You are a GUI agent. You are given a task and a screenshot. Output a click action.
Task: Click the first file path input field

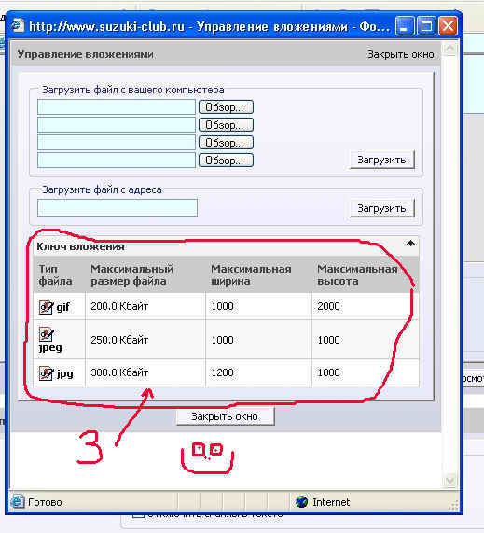click(117, 107)
